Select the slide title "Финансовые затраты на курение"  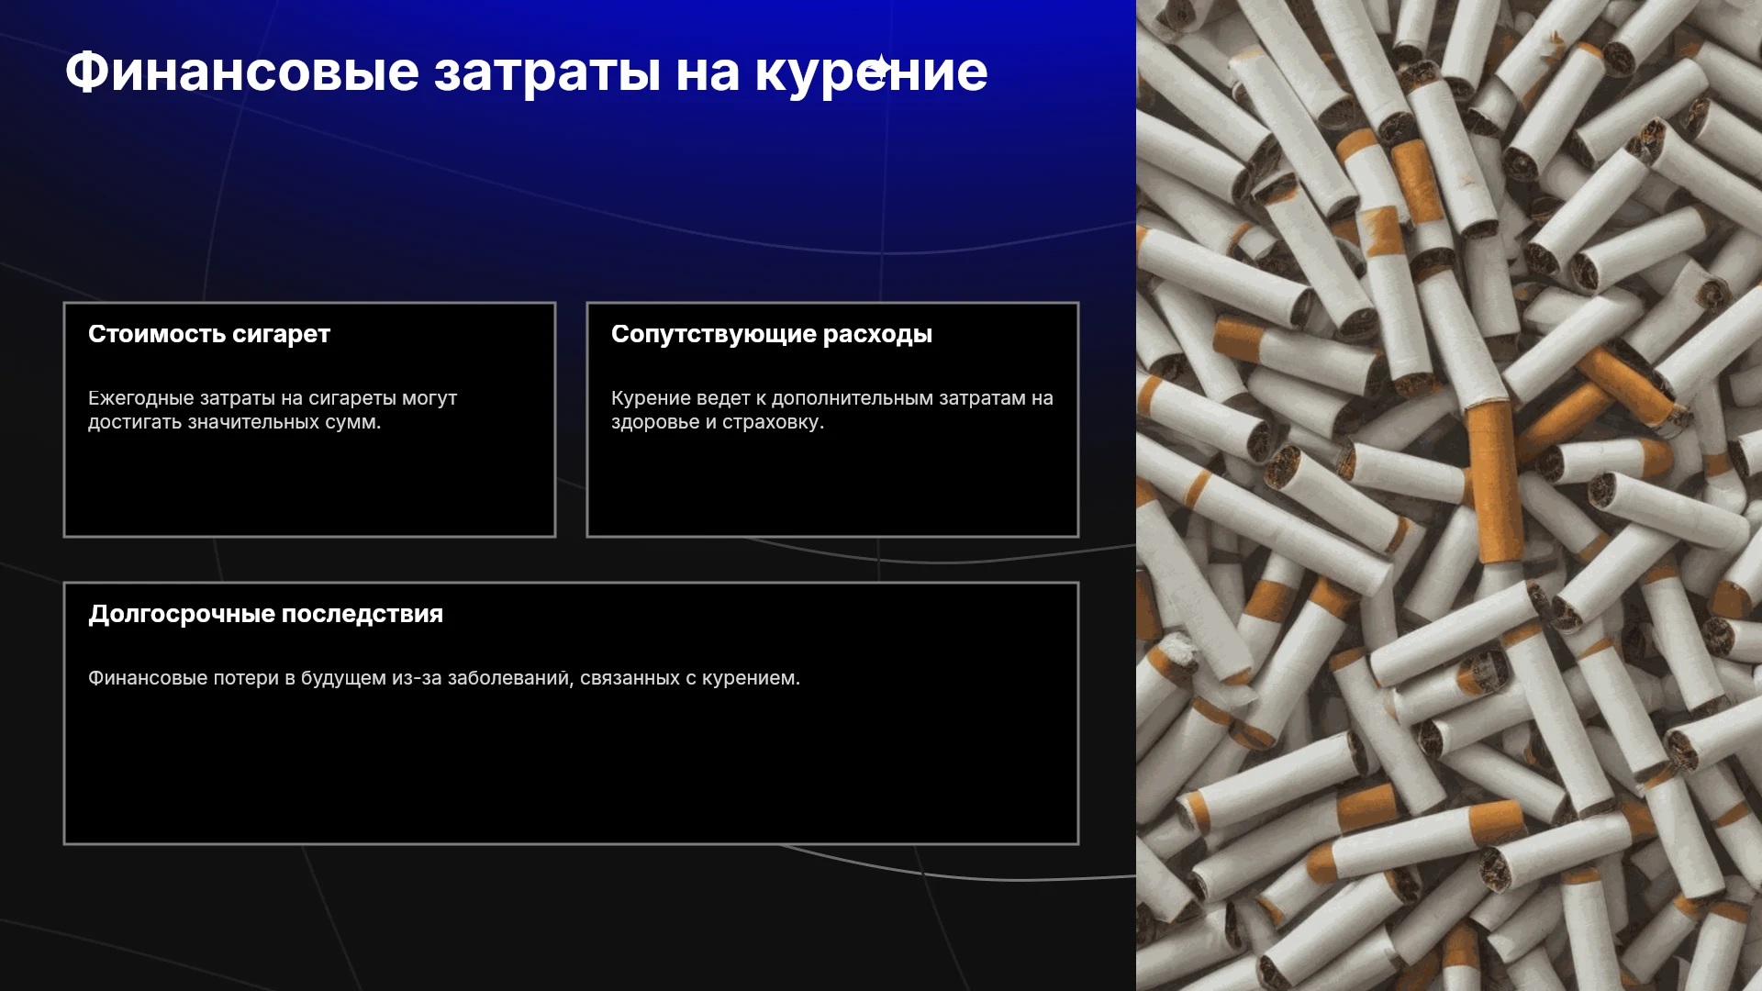(x=526, y=72)
